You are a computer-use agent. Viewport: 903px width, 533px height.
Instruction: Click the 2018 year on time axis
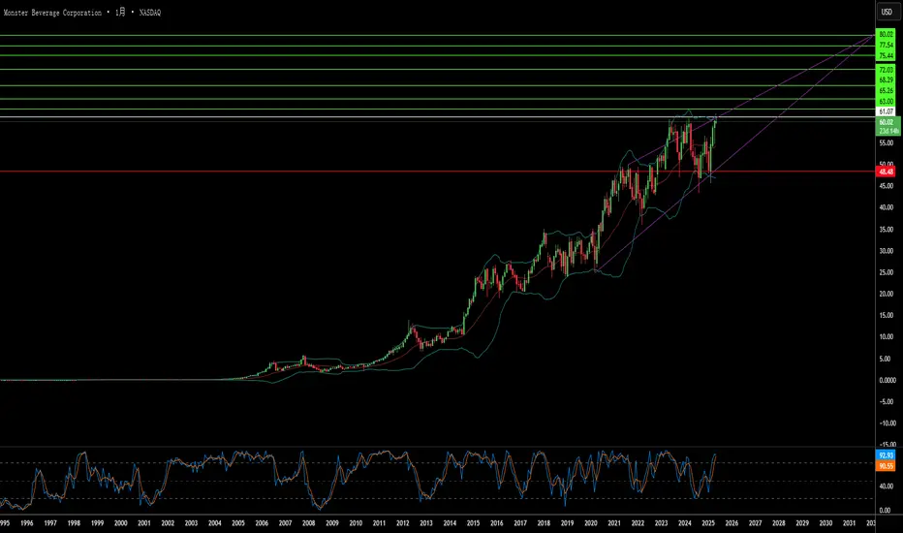[544, 523]
